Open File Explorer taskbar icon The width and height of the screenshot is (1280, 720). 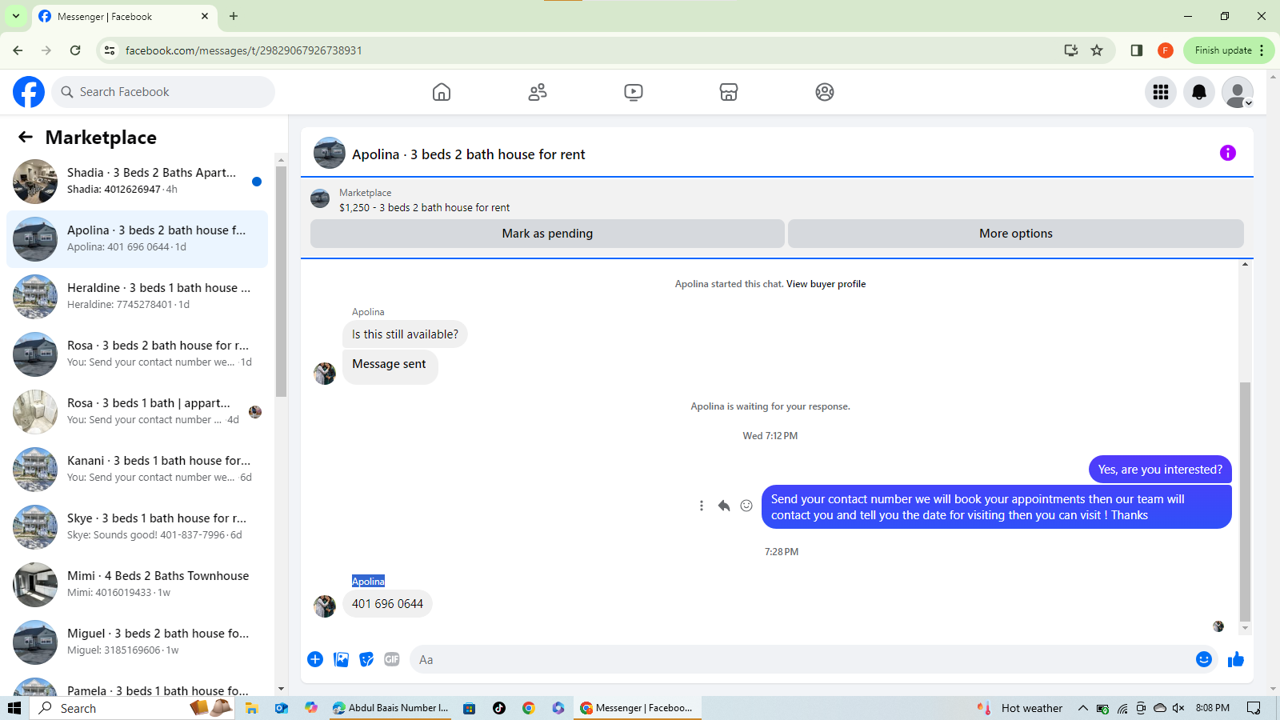[251, 708]
